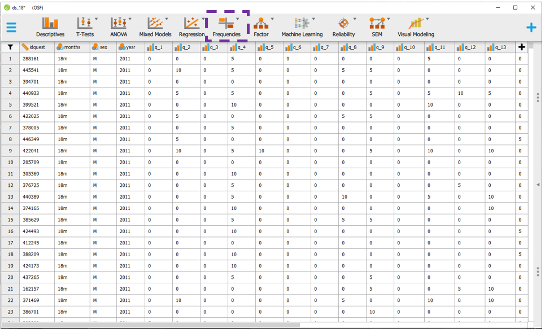Open the Descriptives analysis menu
Screen dimensions: 545x333
(50, 27)
